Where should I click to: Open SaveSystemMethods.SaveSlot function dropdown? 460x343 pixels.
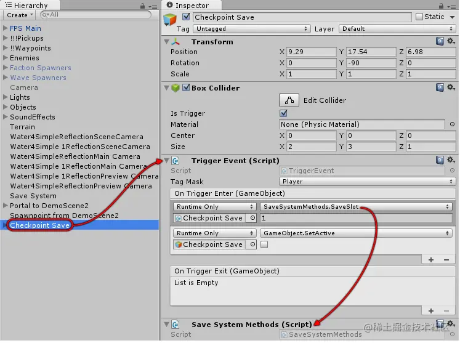(356, 207)
